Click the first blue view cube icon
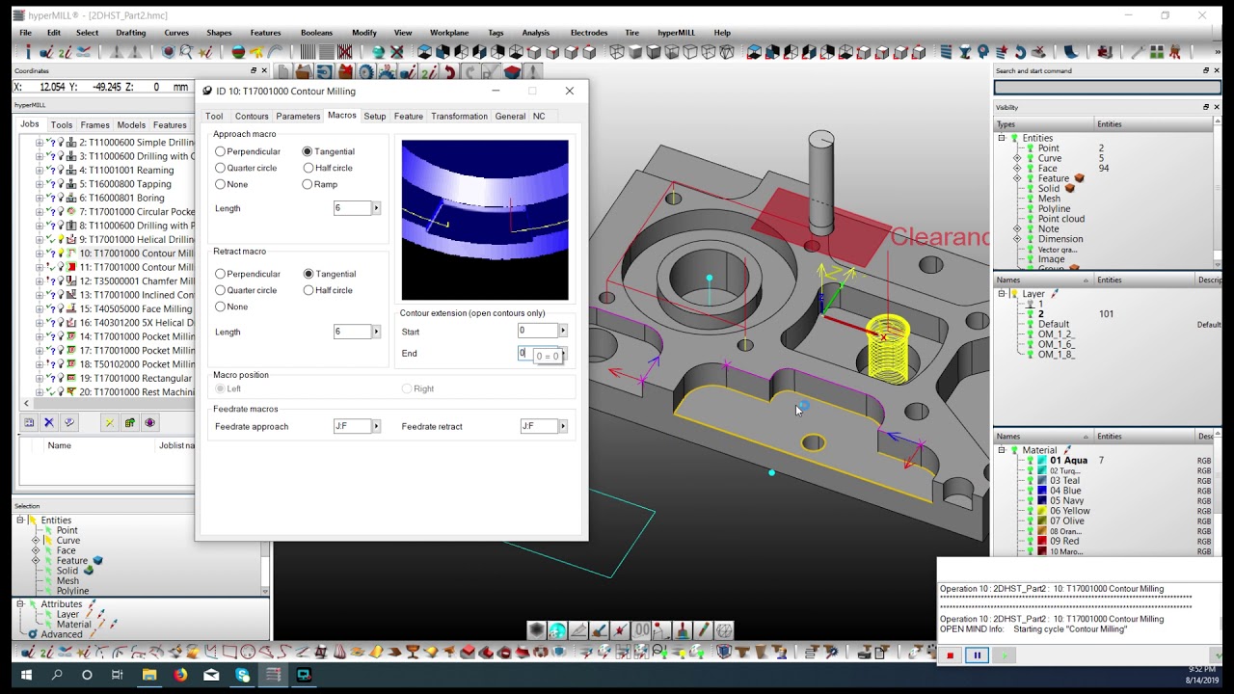 pos(424,52)
